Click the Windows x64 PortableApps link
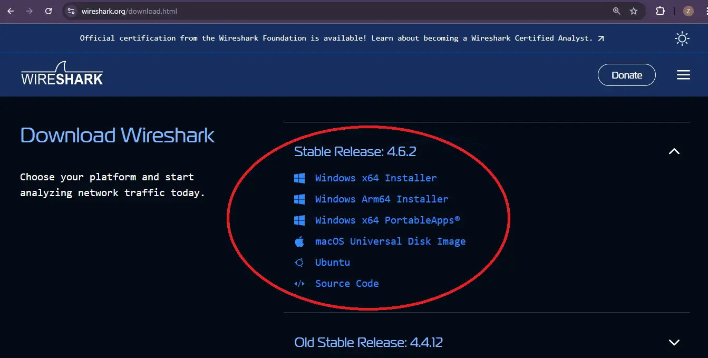This screenshot has width=708, height=358. [387, 220]
